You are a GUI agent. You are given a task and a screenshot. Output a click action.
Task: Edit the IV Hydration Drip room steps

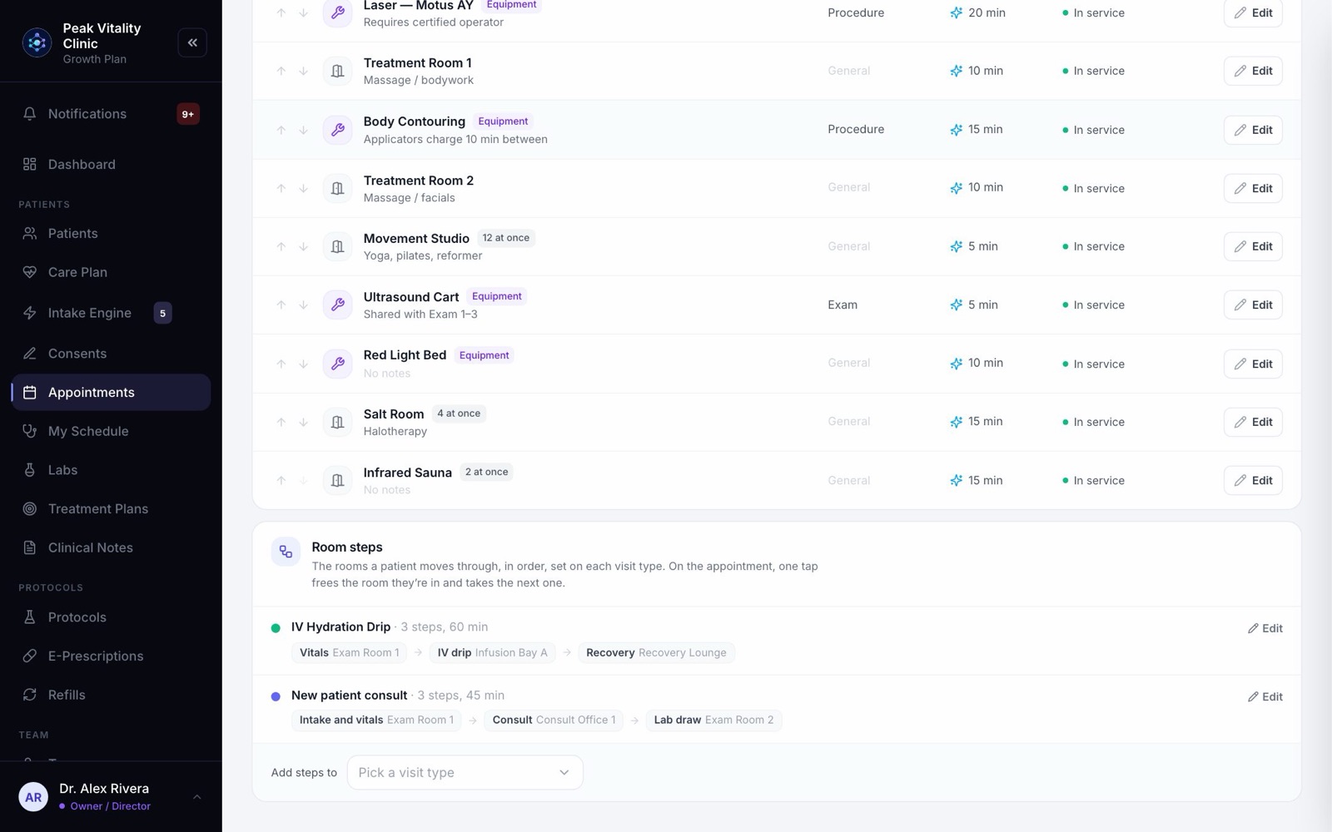tap(1265, 628)
